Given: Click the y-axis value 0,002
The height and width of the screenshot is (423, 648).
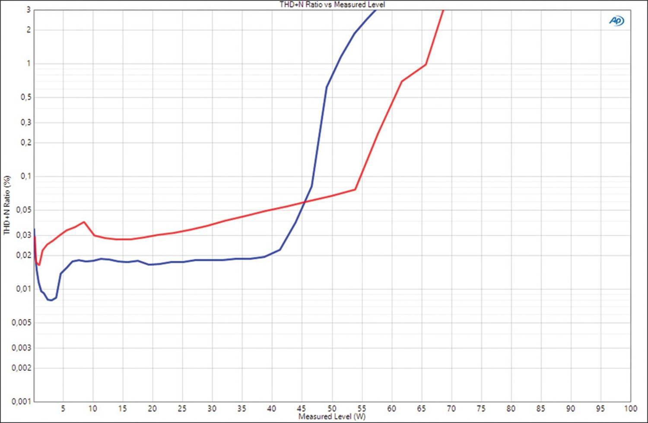Looking at the screenshot, I should click(x=22, y=368).
